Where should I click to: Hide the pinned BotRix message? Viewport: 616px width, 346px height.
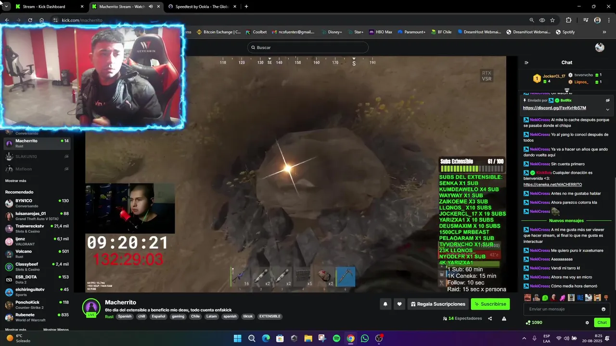pyautogui.click(x=607, y=100)
